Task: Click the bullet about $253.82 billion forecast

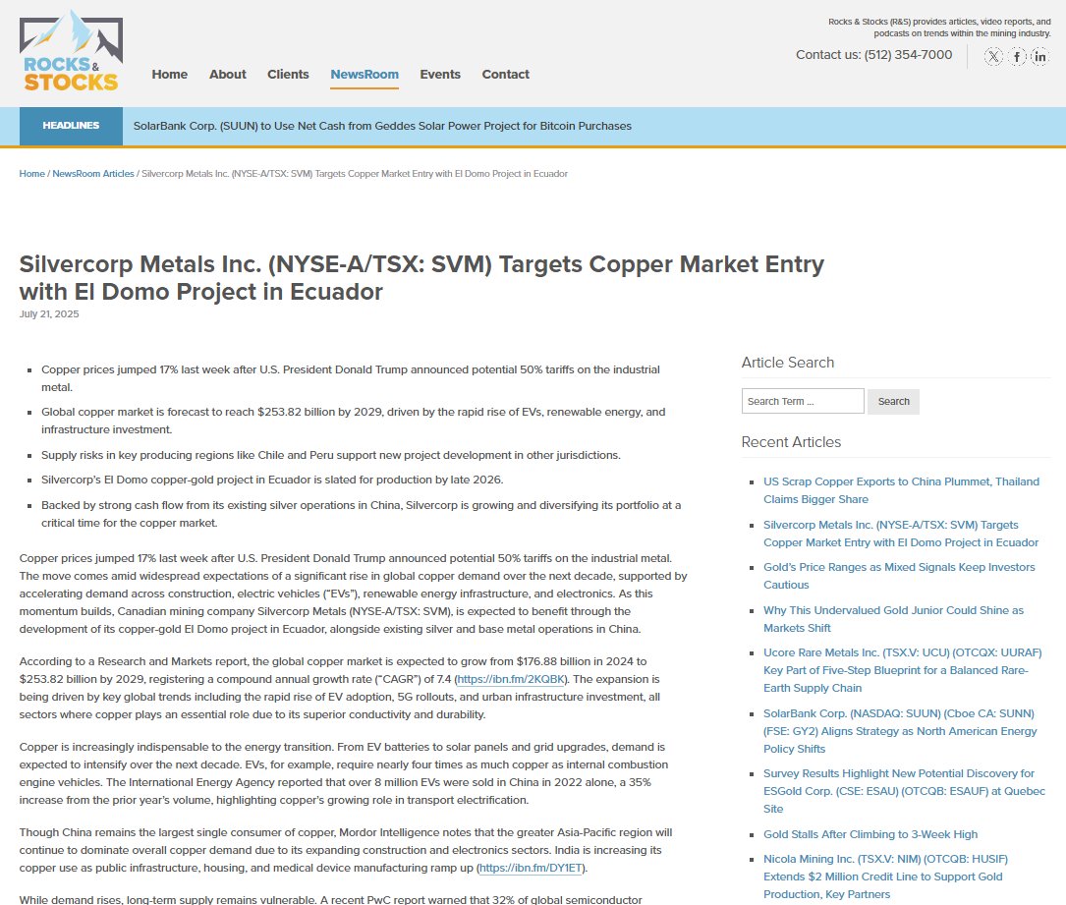Action: [x=354, y=421]
